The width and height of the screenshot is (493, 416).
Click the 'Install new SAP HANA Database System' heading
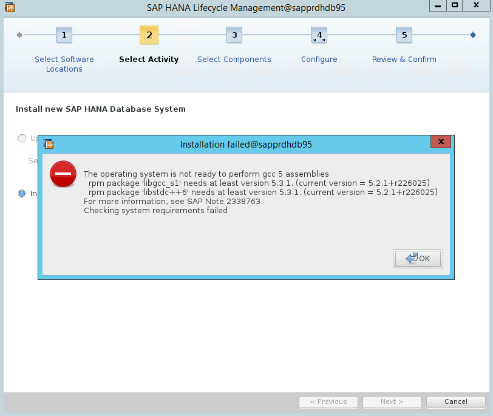[101, 109]
